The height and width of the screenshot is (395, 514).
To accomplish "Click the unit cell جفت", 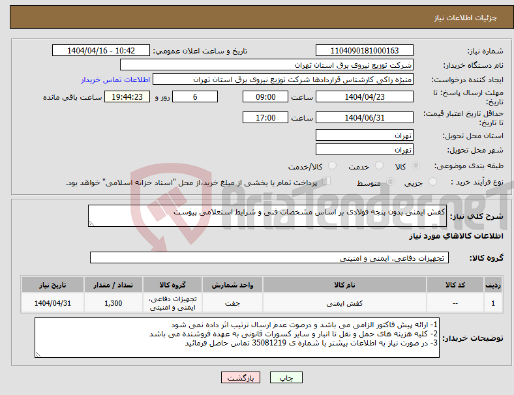I will click(x=232, y=303).
